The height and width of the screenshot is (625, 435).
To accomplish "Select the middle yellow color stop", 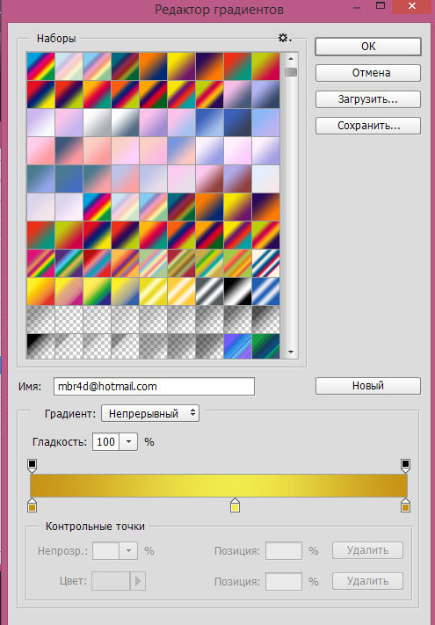I will 235,505.
